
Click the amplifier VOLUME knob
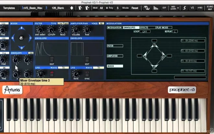[76, 30]
